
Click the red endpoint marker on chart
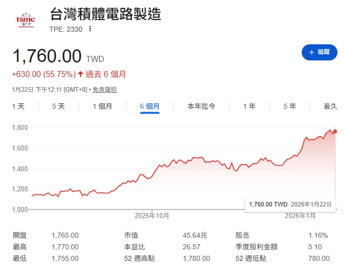pos(335,131)
